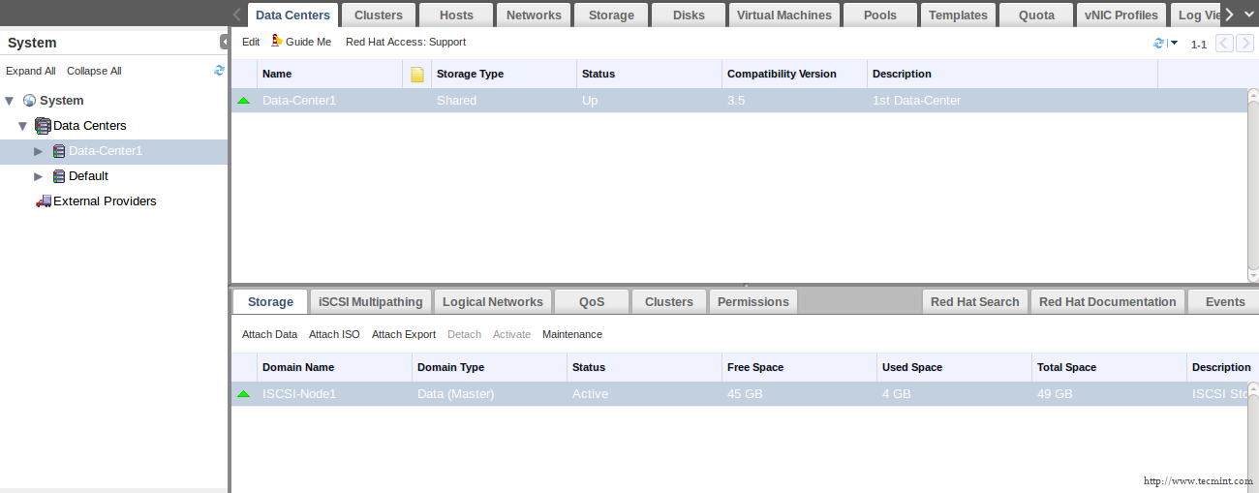Click the Expand All link
This screenshot has height=493, width=1259.
click(x=31, y=71)
